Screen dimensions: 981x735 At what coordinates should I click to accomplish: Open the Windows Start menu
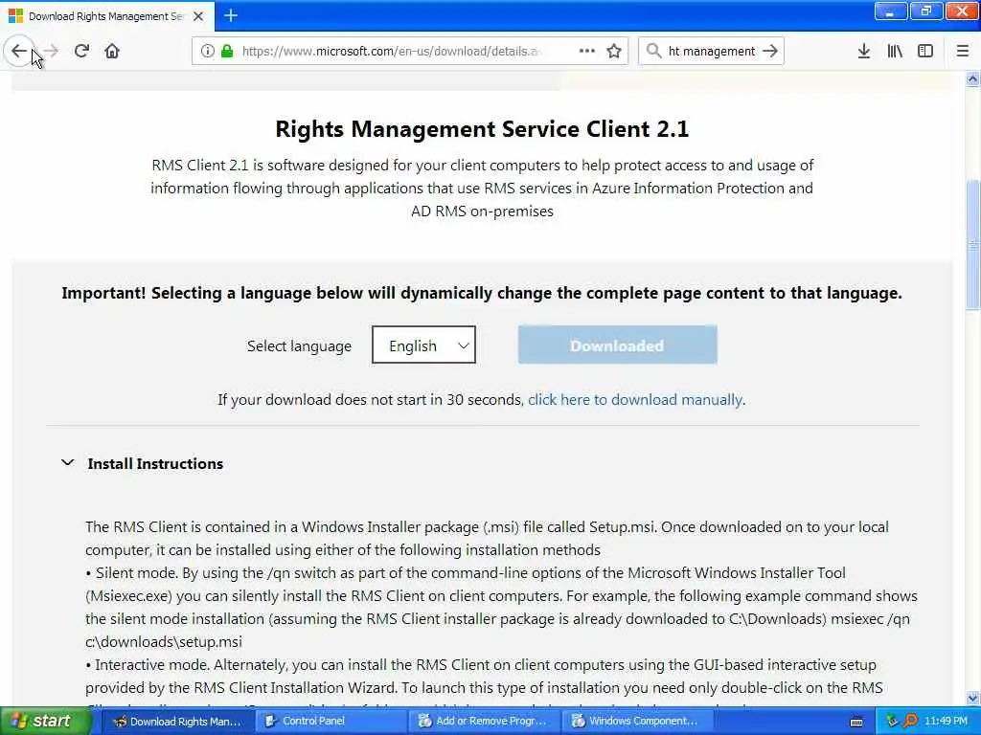45,721
